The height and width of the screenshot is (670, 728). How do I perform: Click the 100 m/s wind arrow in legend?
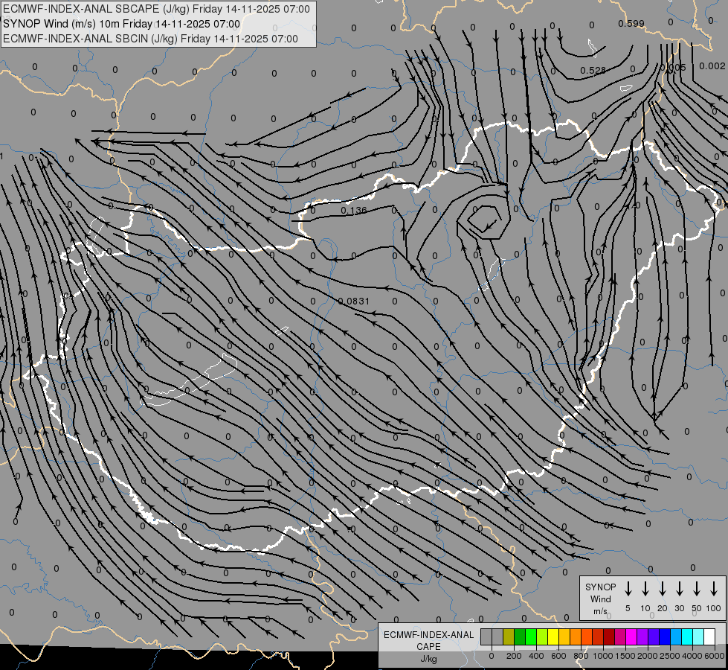(x=714, y=589)
